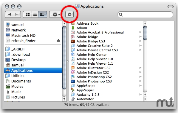Screen dimensions: 178x113
Task: Open the Action gear dropdown menu
Action: [x=56, y=14]
